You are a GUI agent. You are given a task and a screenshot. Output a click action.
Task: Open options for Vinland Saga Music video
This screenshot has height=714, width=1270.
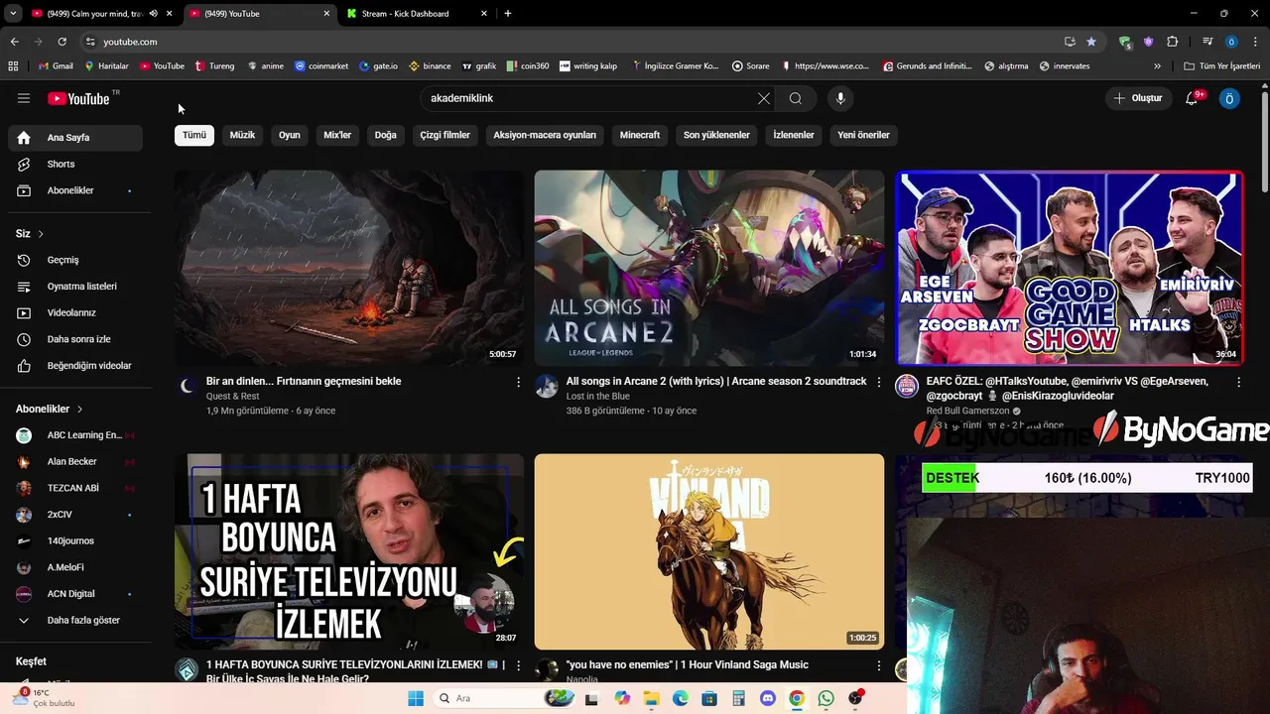pyautogui.click(x=878, y=665)
